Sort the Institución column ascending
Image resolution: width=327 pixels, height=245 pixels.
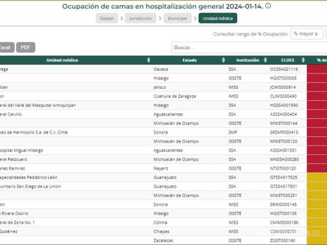coord(265,60)
